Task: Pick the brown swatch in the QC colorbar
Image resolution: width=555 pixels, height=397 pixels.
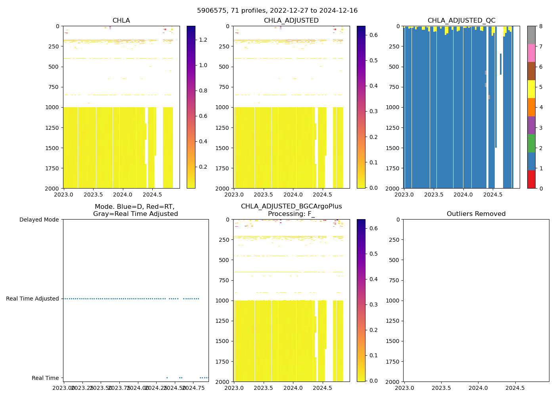Action: coord(531,71)
